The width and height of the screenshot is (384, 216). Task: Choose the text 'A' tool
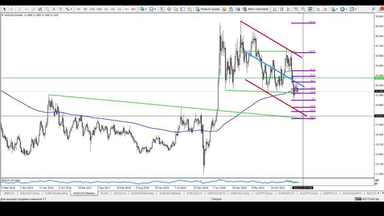click(53, 9)
